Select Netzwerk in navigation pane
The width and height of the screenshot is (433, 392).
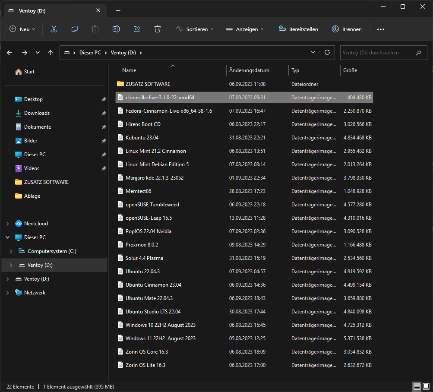pyautogui.click(x=35, y=293)
